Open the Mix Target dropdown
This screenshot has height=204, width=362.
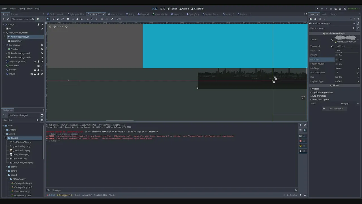(347, 68)
